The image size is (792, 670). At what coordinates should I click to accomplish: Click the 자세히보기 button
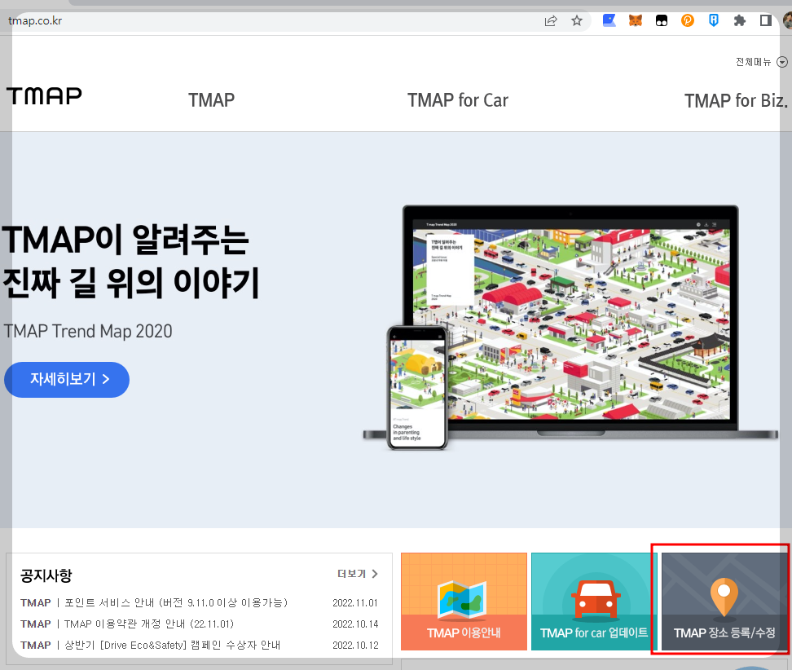pyautogui.click(x=67, y=380)
